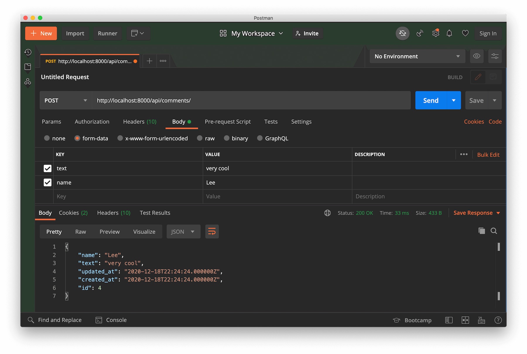Image resolution: width=527 pixels, height=354 pixels.
Task: Click the heart icon in header
Action: (x=465, y=33)
